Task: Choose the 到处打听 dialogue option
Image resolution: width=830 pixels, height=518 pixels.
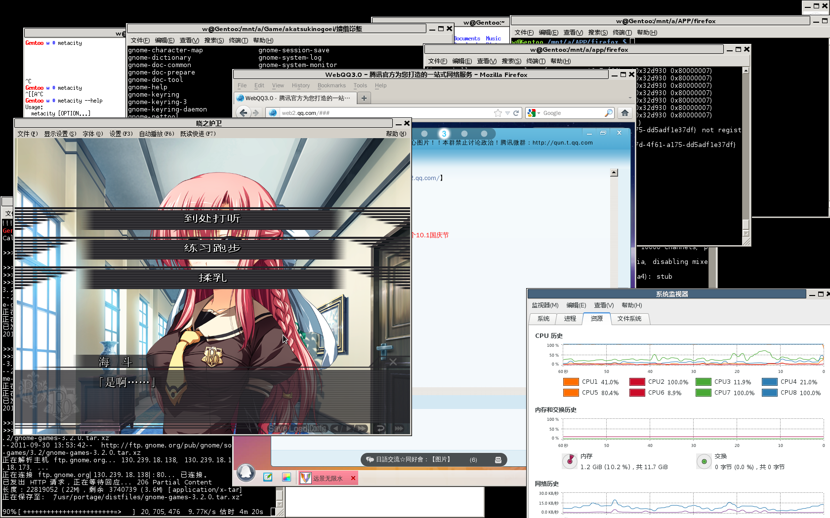Action: pos(212,219)
